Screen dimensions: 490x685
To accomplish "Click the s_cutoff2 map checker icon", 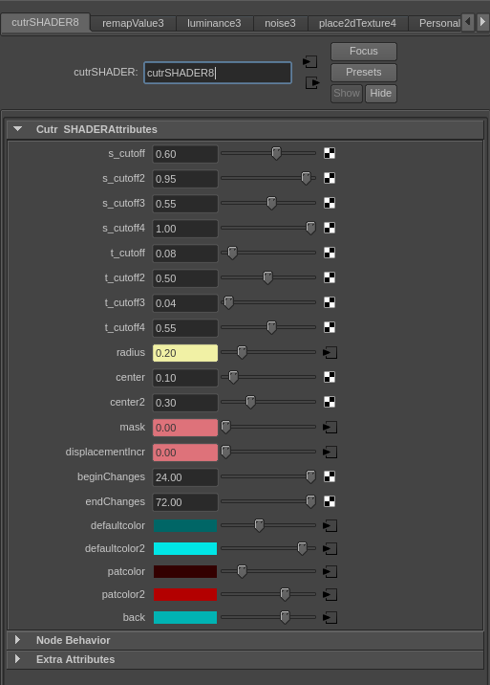I will (x=330, y=178).
